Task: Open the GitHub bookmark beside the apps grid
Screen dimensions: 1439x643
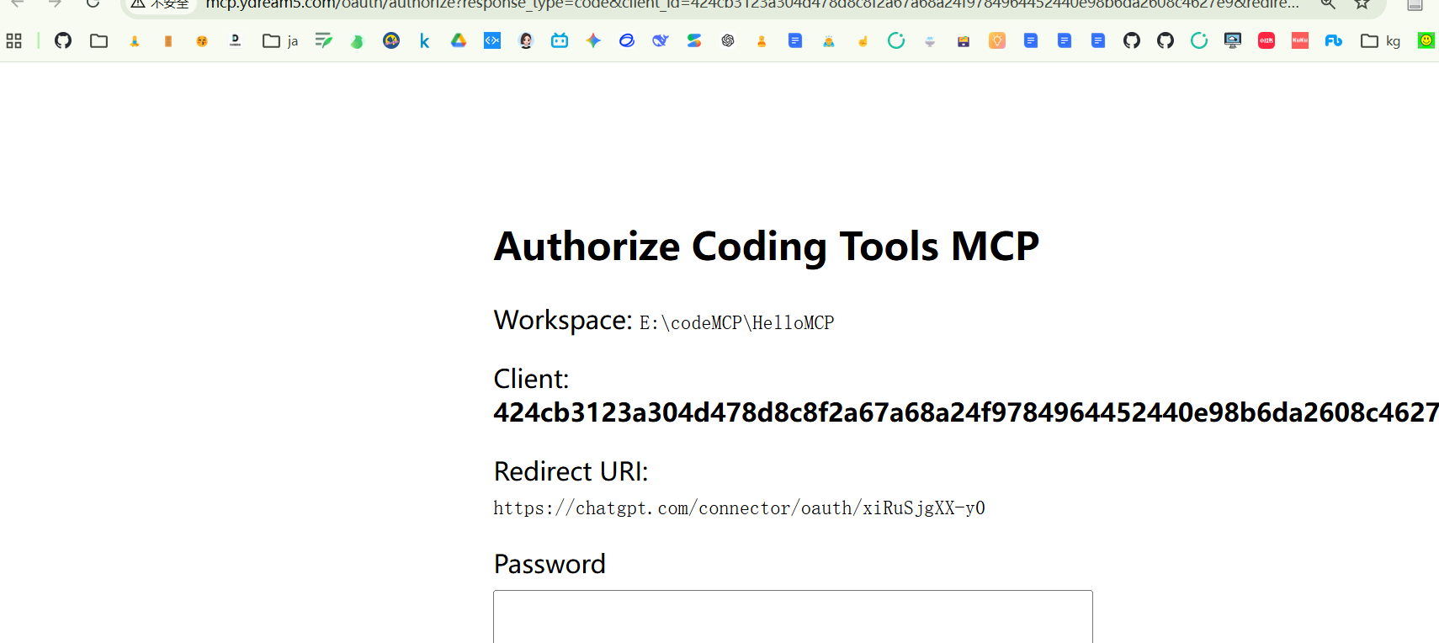Action: (63, 40)
